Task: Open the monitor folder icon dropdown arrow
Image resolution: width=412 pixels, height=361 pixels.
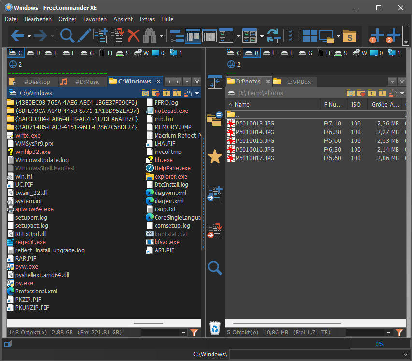Action: click(338, 36)
